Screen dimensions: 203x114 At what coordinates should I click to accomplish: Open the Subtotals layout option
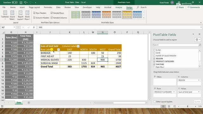(x=5, y=15)
